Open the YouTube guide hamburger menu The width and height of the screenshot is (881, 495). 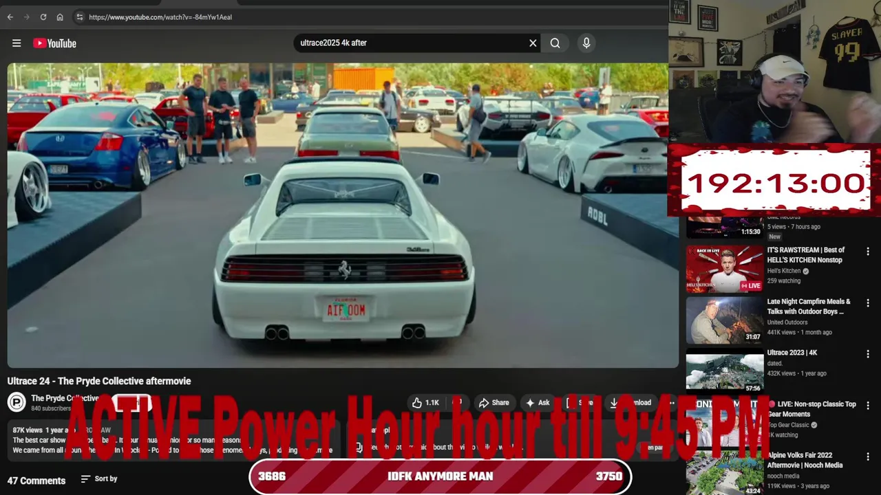tap(17, 43)
